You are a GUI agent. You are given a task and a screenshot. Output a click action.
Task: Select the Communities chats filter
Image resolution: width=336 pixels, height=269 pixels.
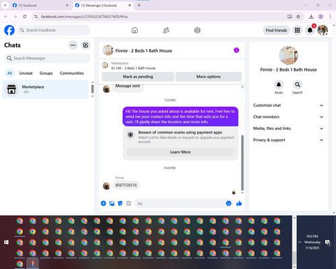(72, 73)
